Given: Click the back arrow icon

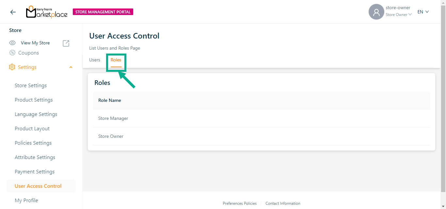Looking at the screenshot, I should click(x=13, y=12).
